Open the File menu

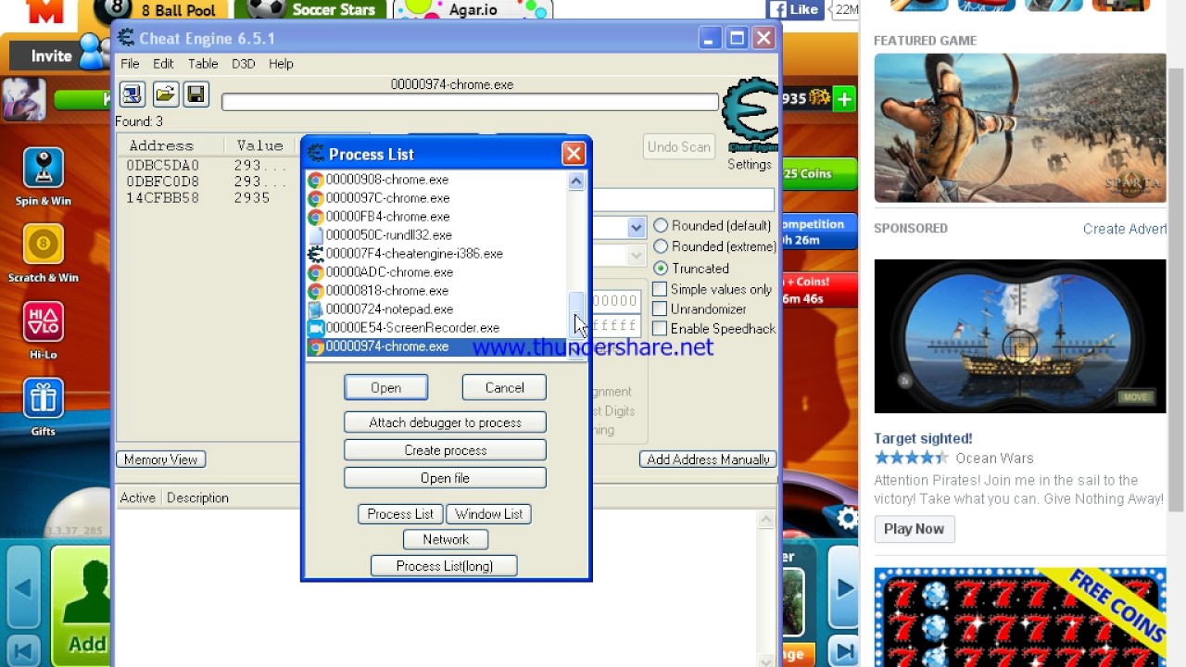130,64
